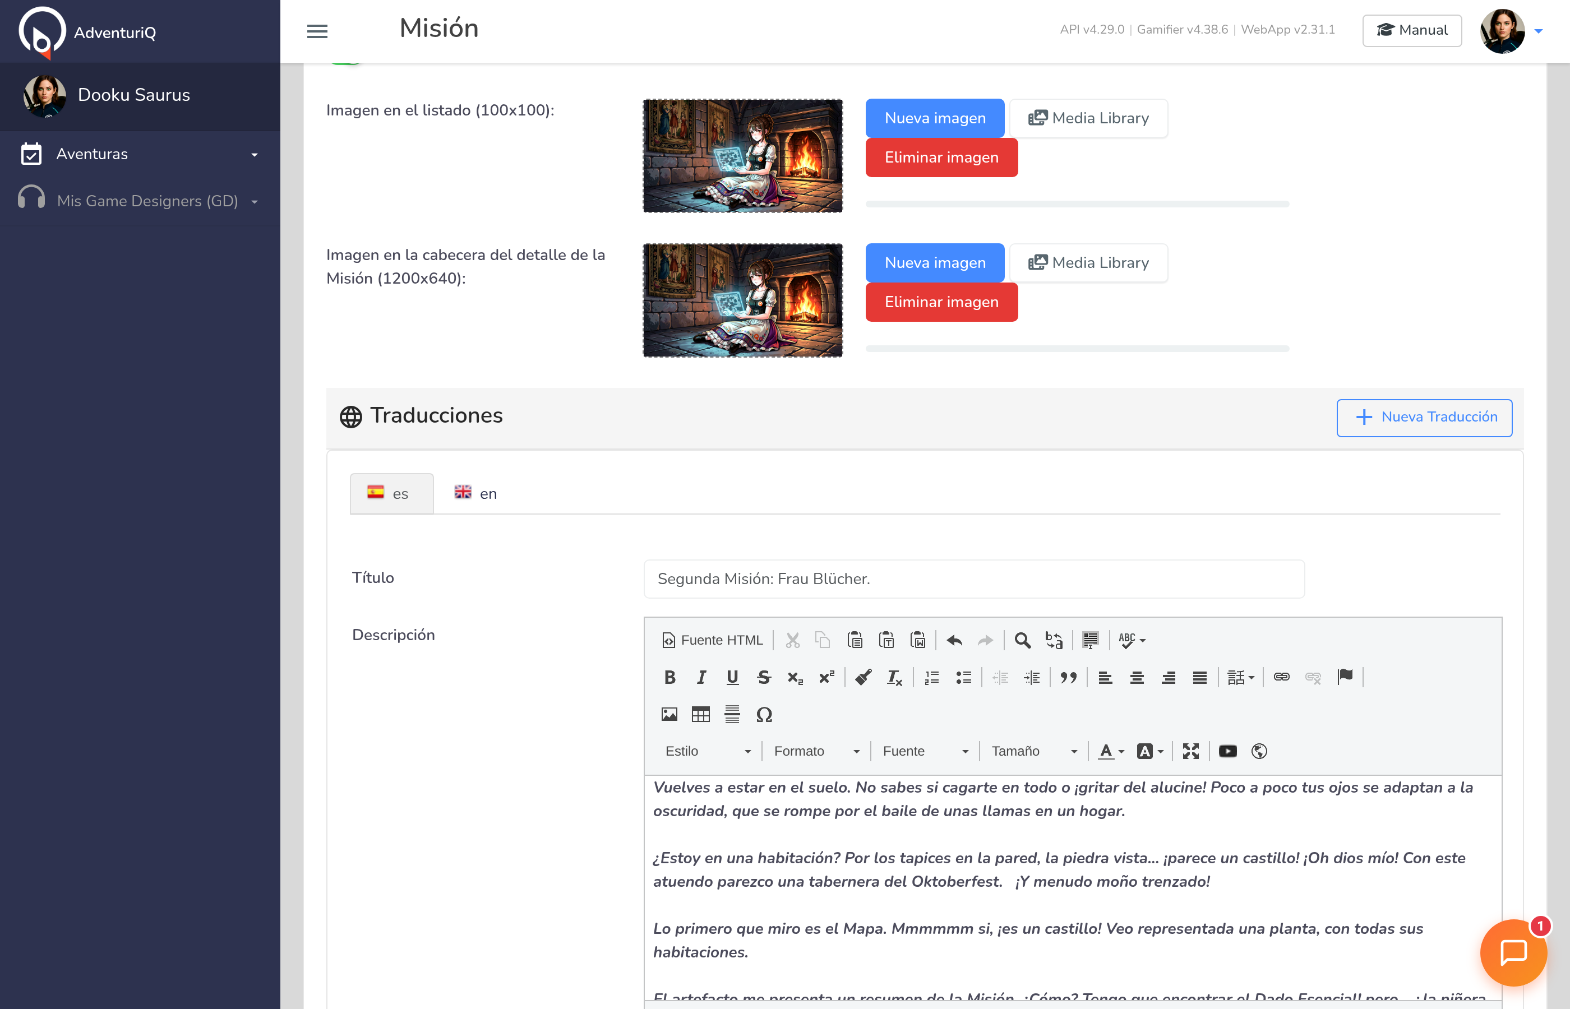Insert a table in the editor

[701, 714]
